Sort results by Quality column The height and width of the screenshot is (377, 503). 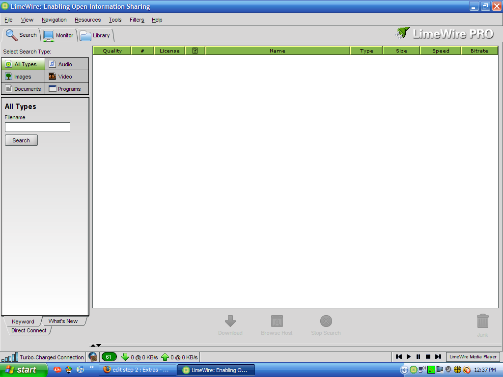pyautogui.click(x=112, y=51)
